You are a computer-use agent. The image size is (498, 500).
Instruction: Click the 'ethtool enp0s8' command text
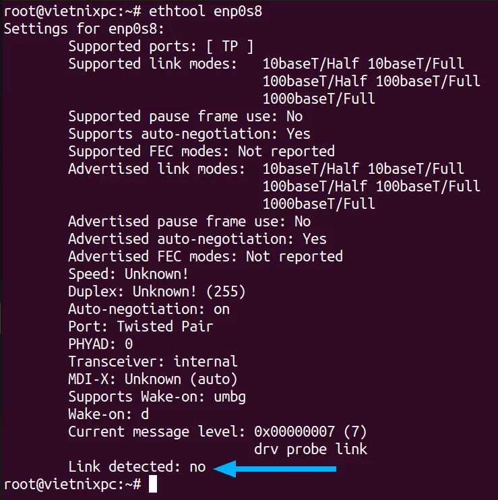click(206, 12)
